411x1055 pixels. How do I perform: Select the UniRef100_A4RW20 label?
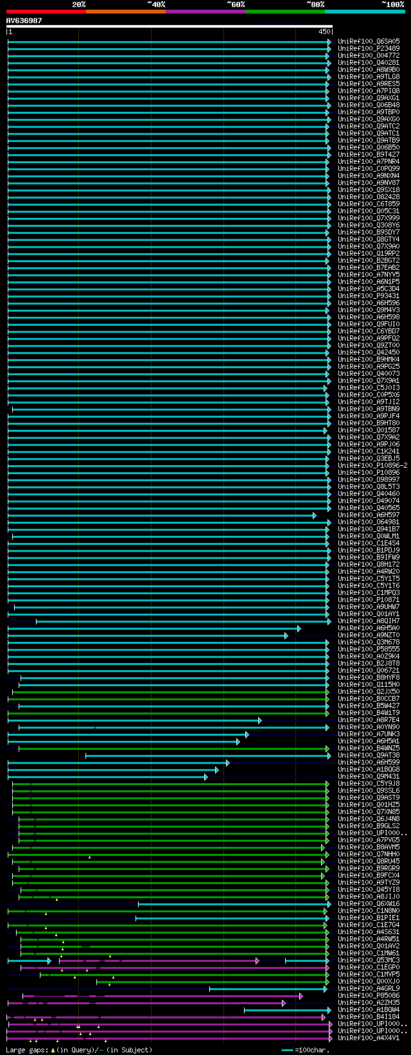369,571
